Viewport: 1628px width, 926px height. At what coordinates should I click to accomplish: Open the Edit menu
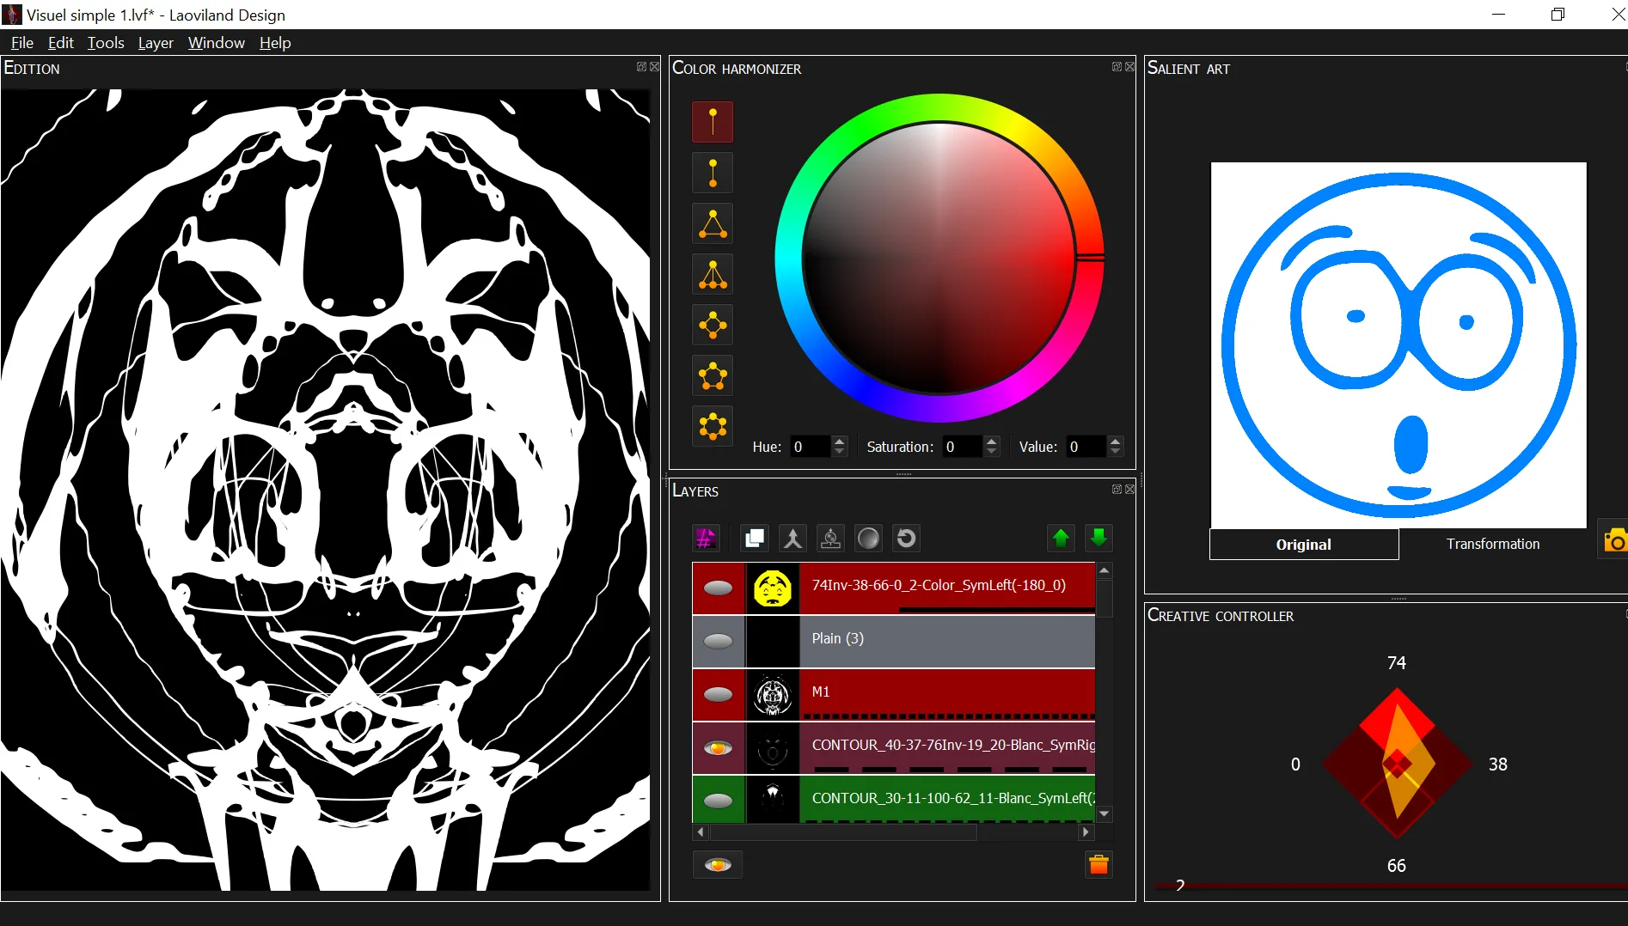click(60, 43)
